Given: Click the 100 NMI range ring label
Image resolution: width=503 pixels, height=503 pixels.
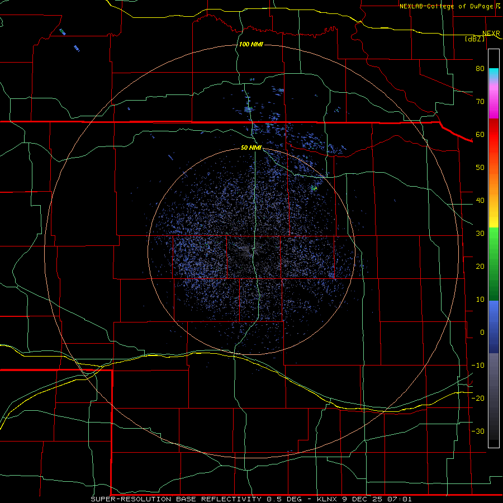Looking at the screenshot, I should [x=251, y=44].
